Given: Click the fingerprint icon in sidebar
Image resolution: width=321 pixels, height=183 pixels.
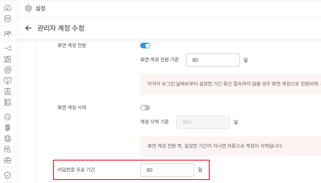Looking at the screenshot, I should (x=7, y=128).
